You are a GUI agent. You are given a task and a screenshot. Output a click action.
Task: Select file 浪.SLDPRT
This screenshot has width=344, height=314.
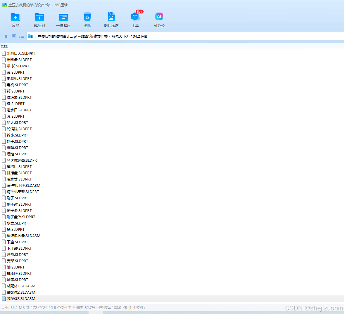click(16, 116)
